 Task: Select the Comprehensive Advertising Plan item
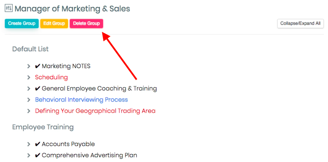[x=90, y=155]
